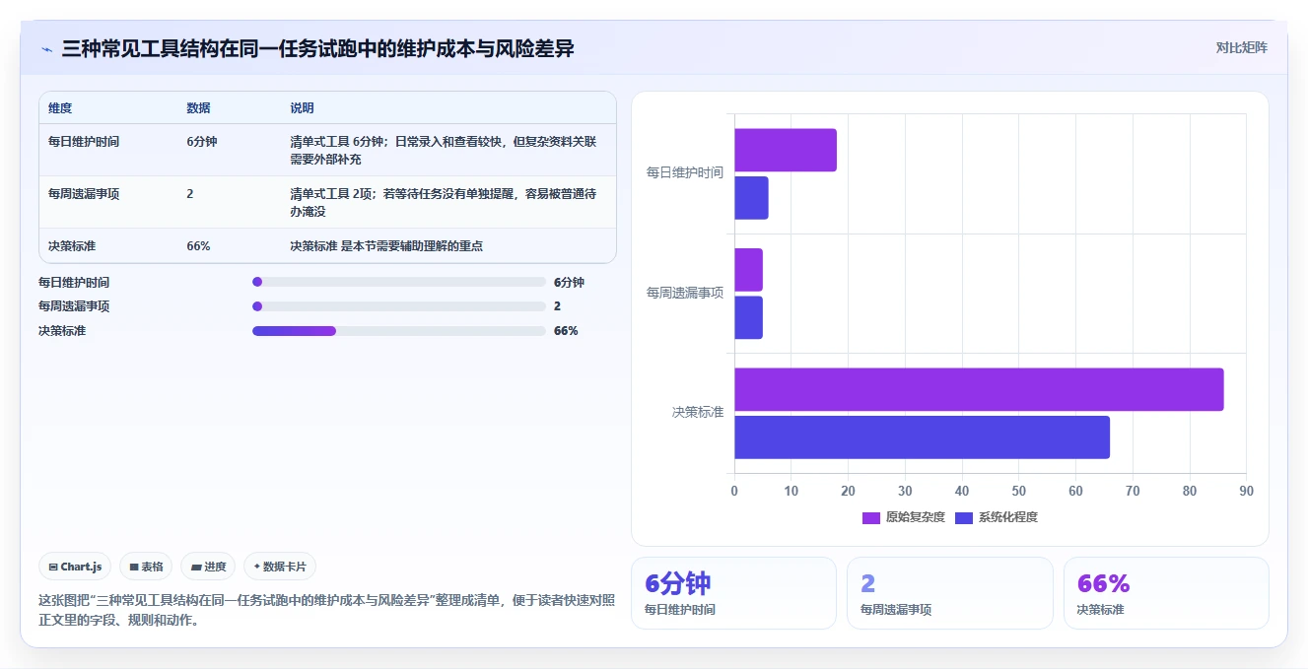Select the 表格 tag chip
This screenshot has height=669, width=1308.
click(x=146, y=567)
